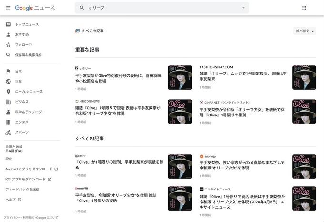Image resolution: width=324 pixels, height=222 pixels.
Task: Click プライバシー footer link
Action: [12, 218]
